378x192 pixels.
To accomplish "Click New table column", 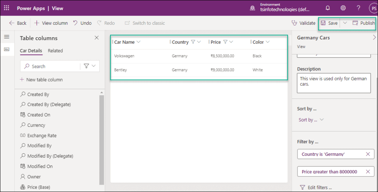I will pos(41,80).
